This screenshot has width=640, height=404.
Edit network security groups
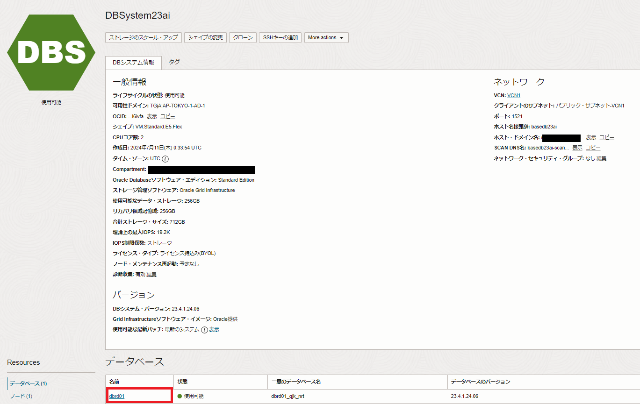tap(601, 158)
